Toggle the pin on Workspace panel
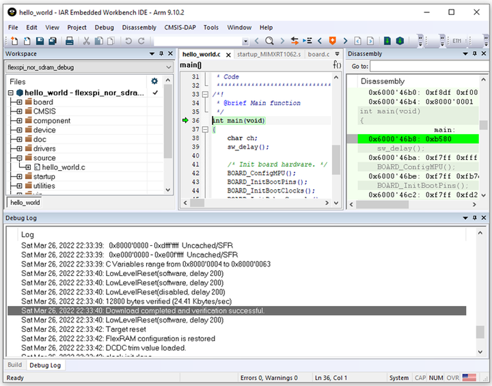Screen dimensions: 492x386 click(160, 54)
